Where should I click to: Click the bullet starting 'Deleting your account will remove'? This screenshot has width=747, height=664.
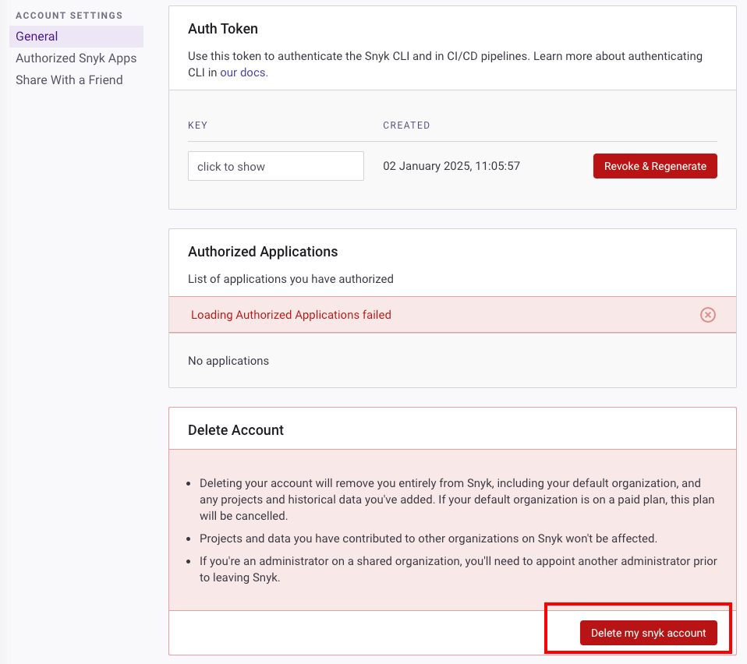pyautogui.click(x=458, y=500)
